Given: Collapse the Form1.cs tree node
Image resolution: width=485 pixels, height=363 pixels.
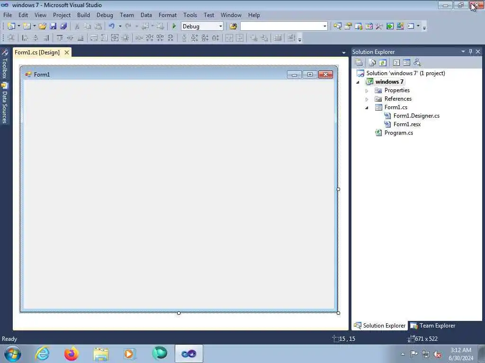Looking at the screenshot, I should (367, 108).
